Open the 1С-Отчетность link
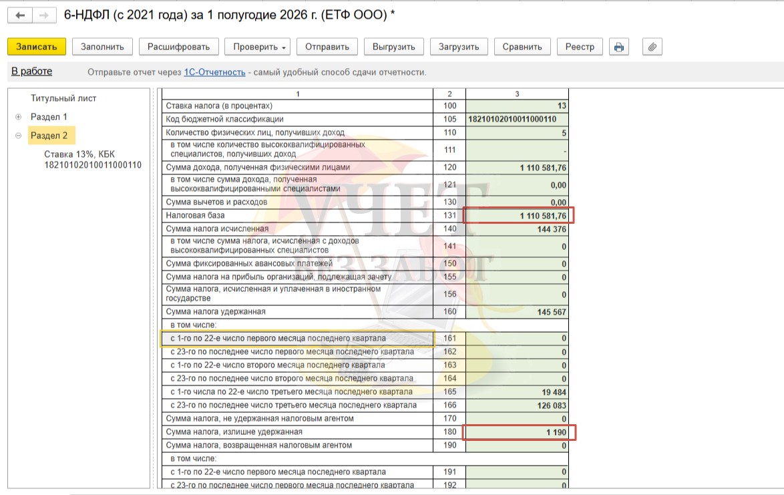This screenshot has height=495, width=784. coord(214,73)
